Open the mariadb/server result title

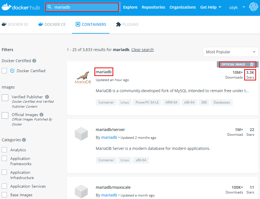pyautogui.click(x=110, y=130)
